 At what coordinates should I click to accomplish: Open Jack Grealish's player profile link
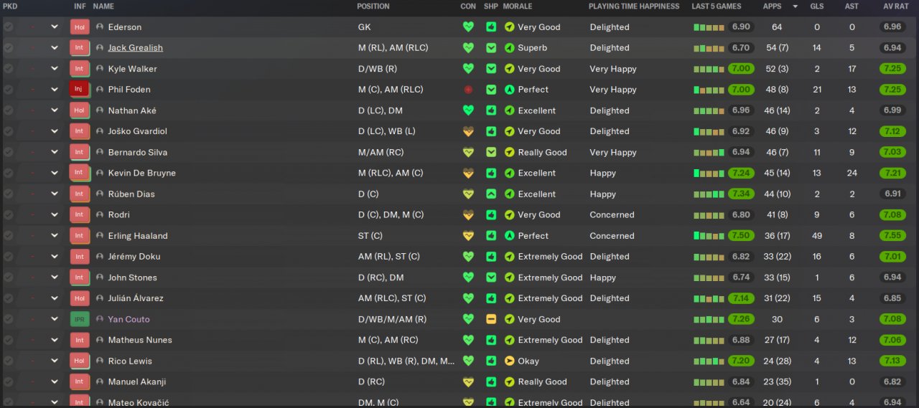click(135, 48)
